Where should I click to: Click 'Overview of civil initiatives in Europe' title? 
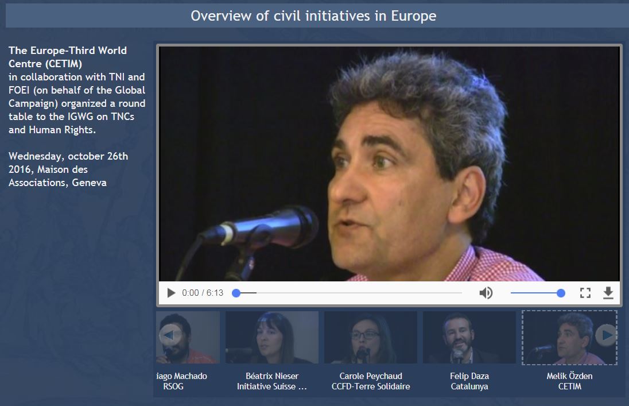[x=313, y=16]
